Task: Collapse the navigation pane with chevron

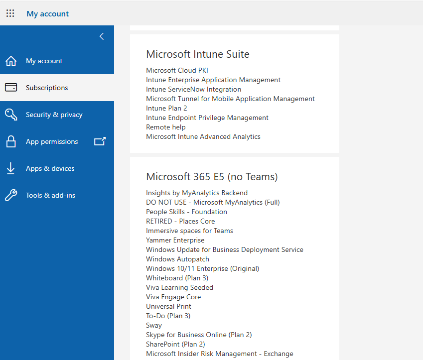Action: (102, 36)
